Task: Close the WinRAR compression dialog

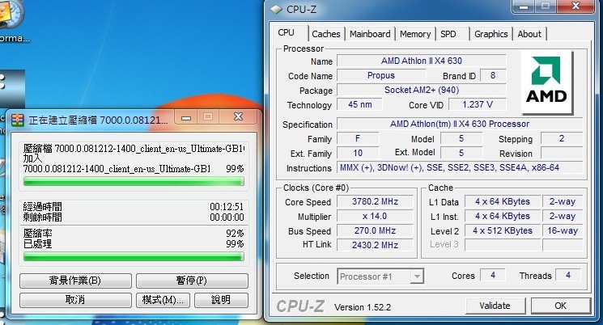Action: point(239,116)
